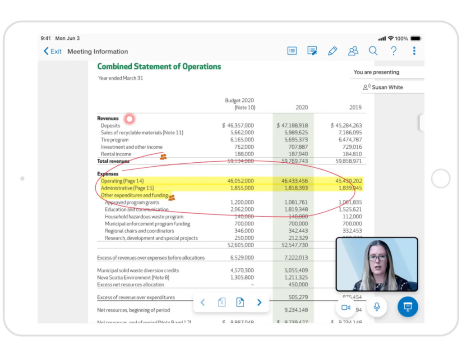Tap the shared annotation icon near Rental income
The width and height of the screenshot is (462, 357).
point(163,156)
